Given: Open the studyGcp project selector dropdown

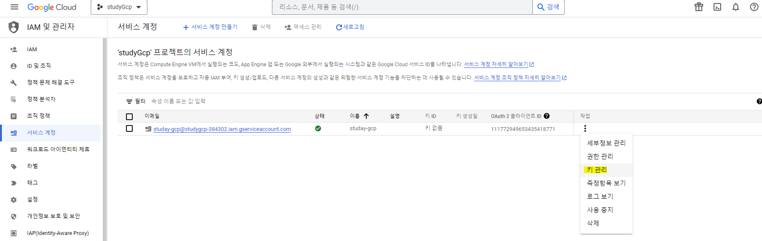Looking at the screenshot, I should (x=119, y=7).
